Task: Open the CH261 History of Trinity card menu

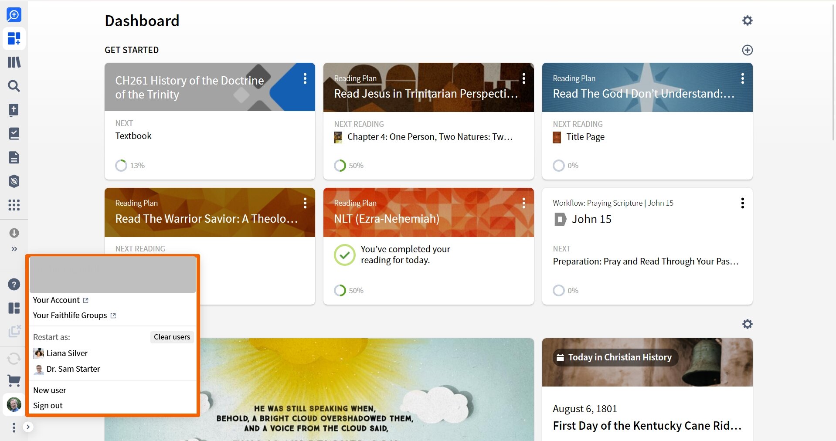Action: pos(305,78)
